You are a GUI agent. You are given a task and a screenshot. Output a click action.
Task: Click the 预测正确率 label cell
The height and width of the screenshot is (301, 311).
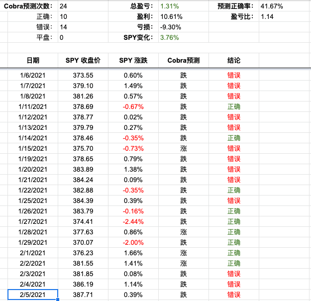pyautogui.click(x=234, y=6)
